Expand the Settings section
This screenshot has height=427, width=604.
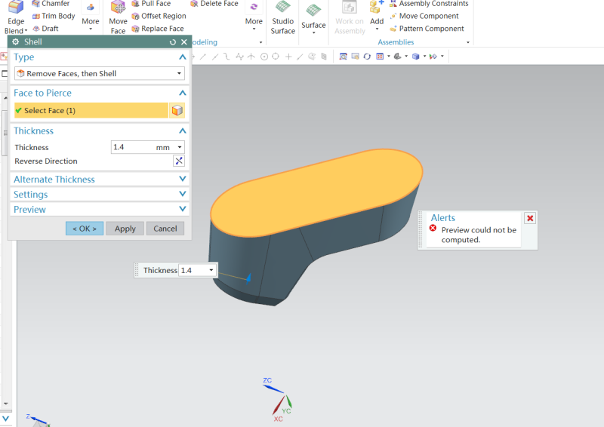click(183, 194)
